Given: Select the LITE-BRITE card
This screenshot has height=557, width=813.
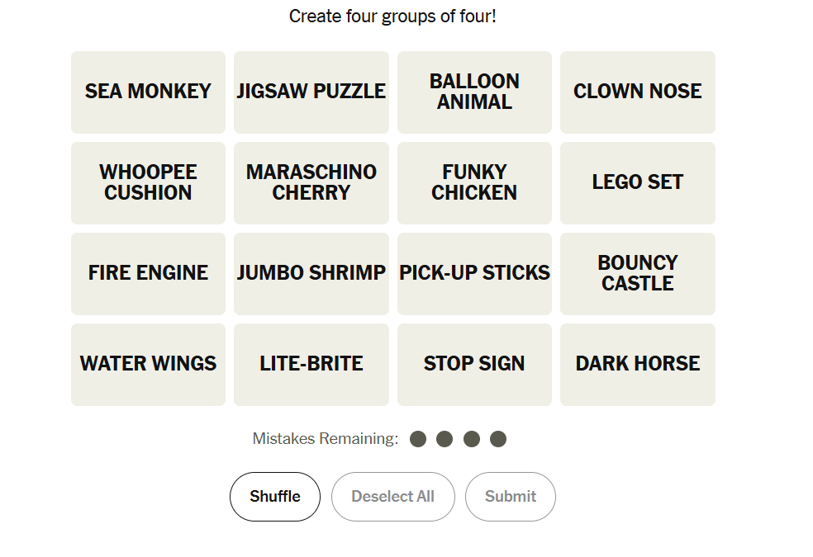Looking at the screenshot, I should 311,364.
